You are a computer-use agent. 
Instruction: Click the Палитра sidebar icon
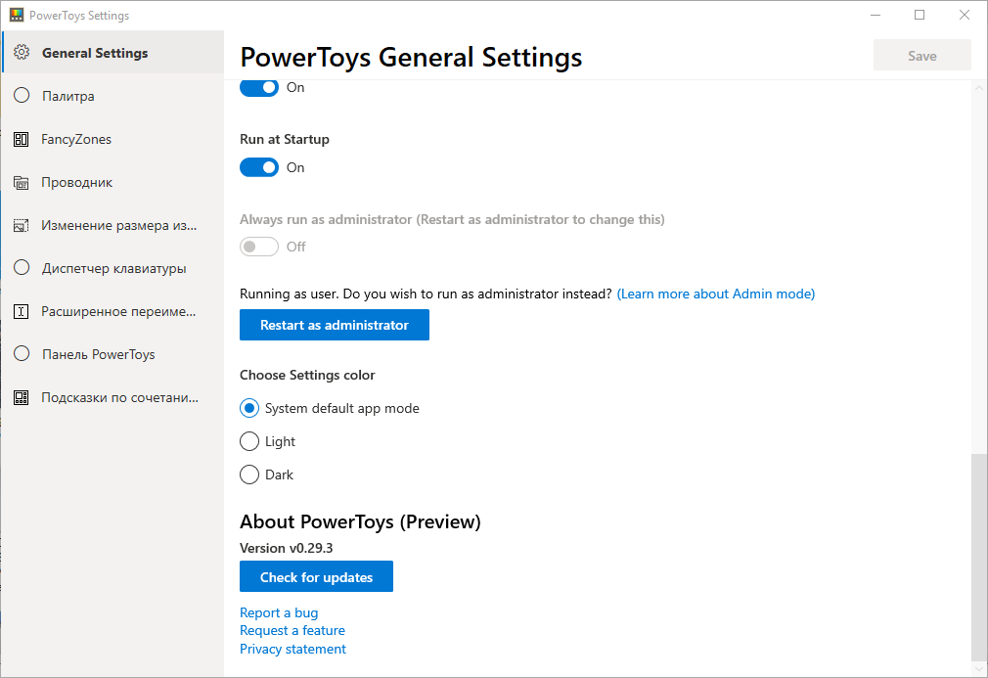tap(22, 96)
